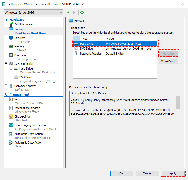Select Processor in the sidebar
The image size is (188, 180).
pyautogui.click(x=20, y=55)
